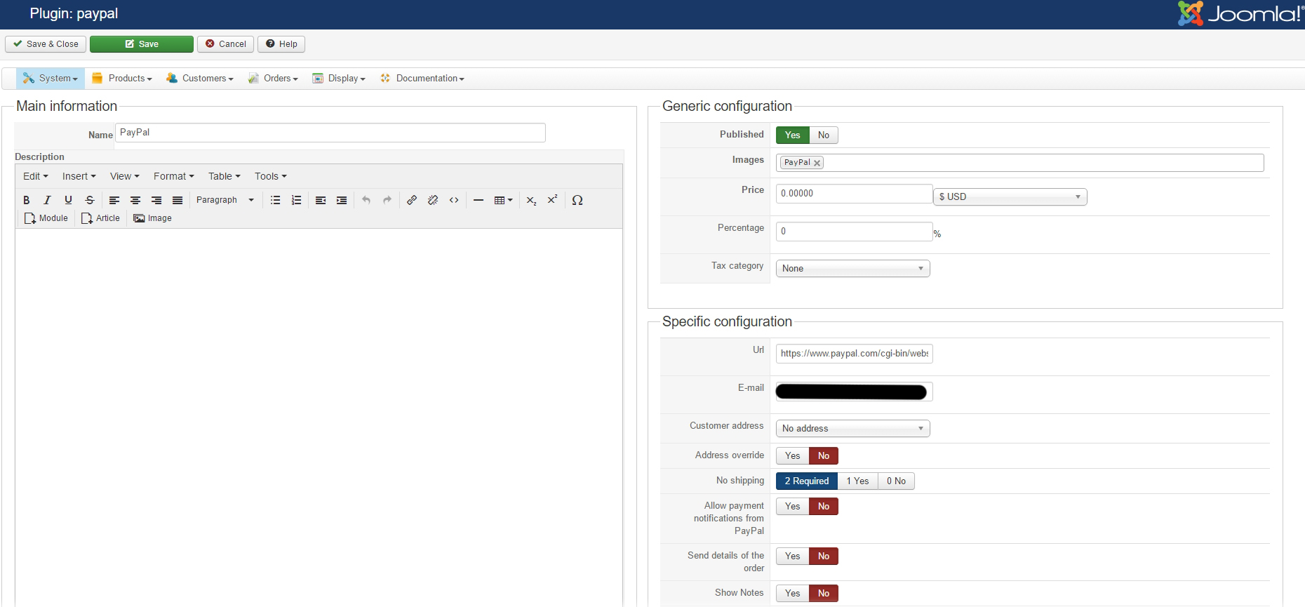Insert or edit a hyperlink
This screenshot has height=607, width=1305.
point(412,200)
